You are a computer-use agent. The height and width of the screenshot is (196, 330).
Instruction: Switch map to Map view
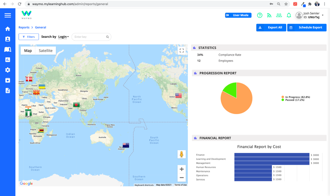click(28, 51)
